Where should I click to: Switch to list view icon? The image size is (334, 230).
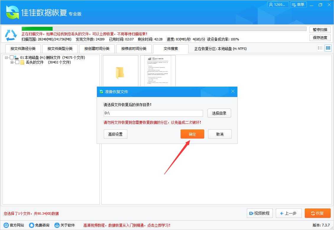coord(320,48)
